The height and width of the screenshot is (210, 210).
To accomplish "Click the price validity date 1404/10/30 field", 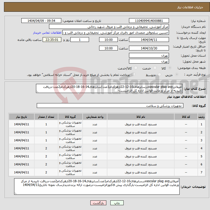I will (x=149, y=48).
